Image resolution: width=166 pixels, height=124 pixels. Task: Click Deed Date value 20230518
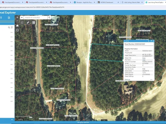[145, 71]
